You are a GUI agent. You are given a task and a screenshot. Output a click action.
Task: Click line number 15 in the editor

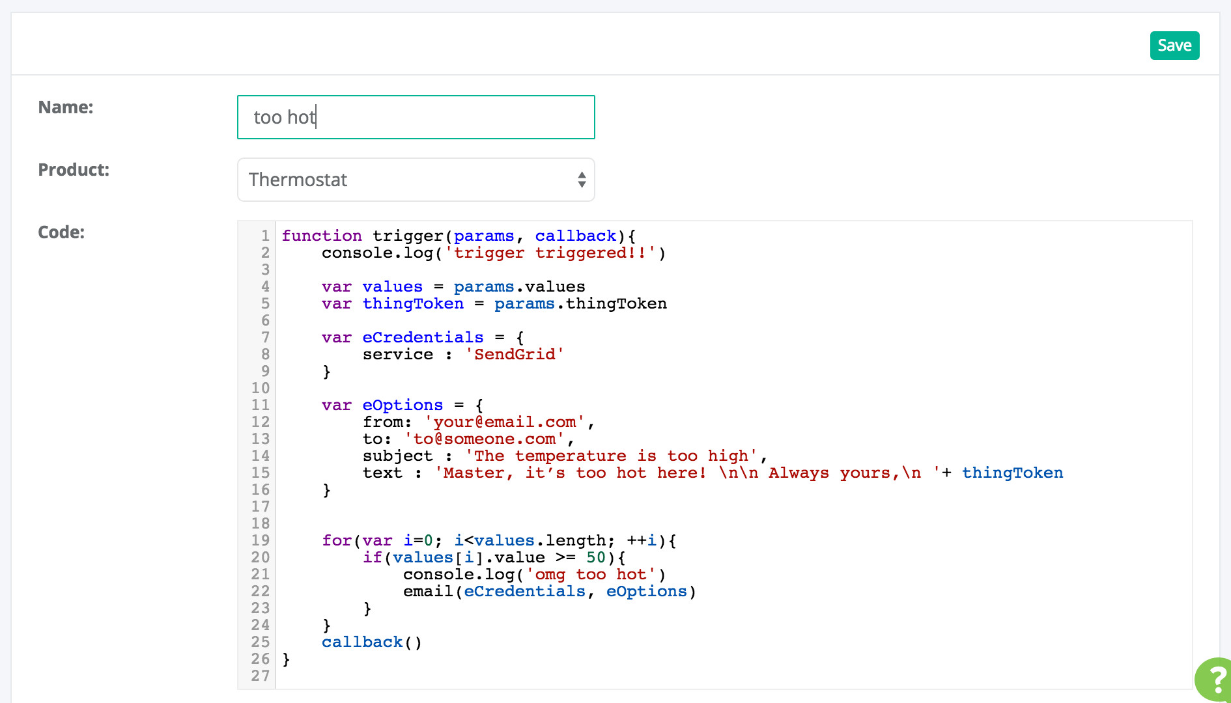coord(261,473)
